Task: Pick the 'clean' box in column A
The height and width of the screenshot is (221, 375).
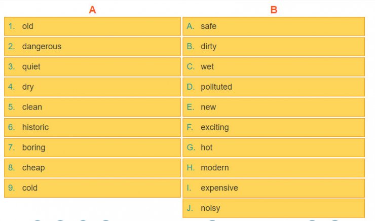Action: (92, 107)
